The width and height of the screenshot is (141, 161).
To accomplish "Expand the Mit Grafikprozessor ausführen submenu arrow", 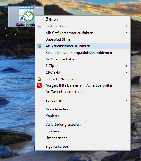I will pos(127,33).
